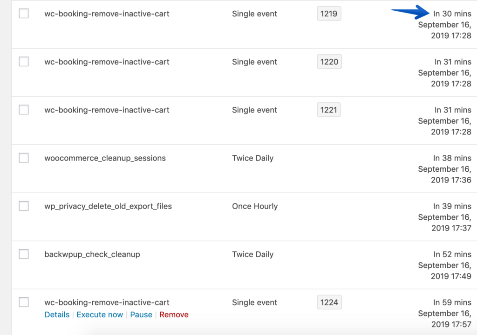The height and width of the screenshot is (335, 477).
Task: Click the 1221 argument badge
Action: click(328, 110)
